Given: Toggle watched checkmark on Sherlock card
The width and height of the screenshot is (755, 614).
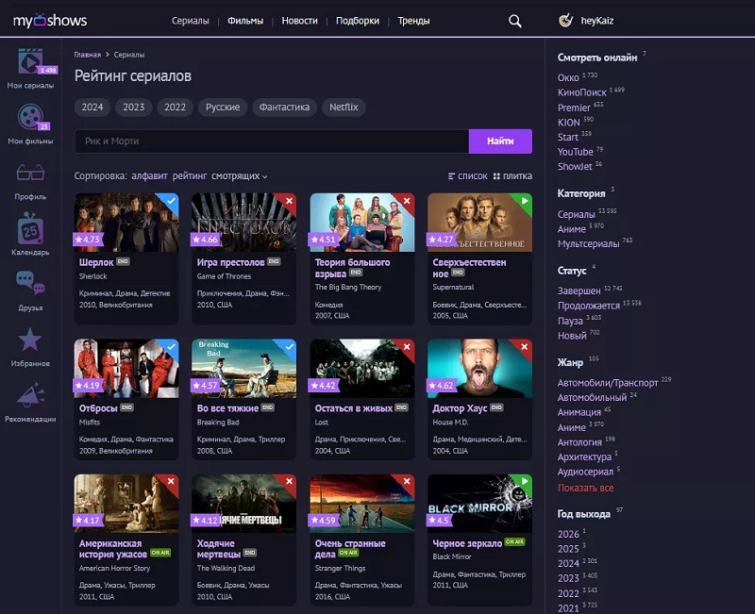Looking at the screenshot, I should (171, 201).
